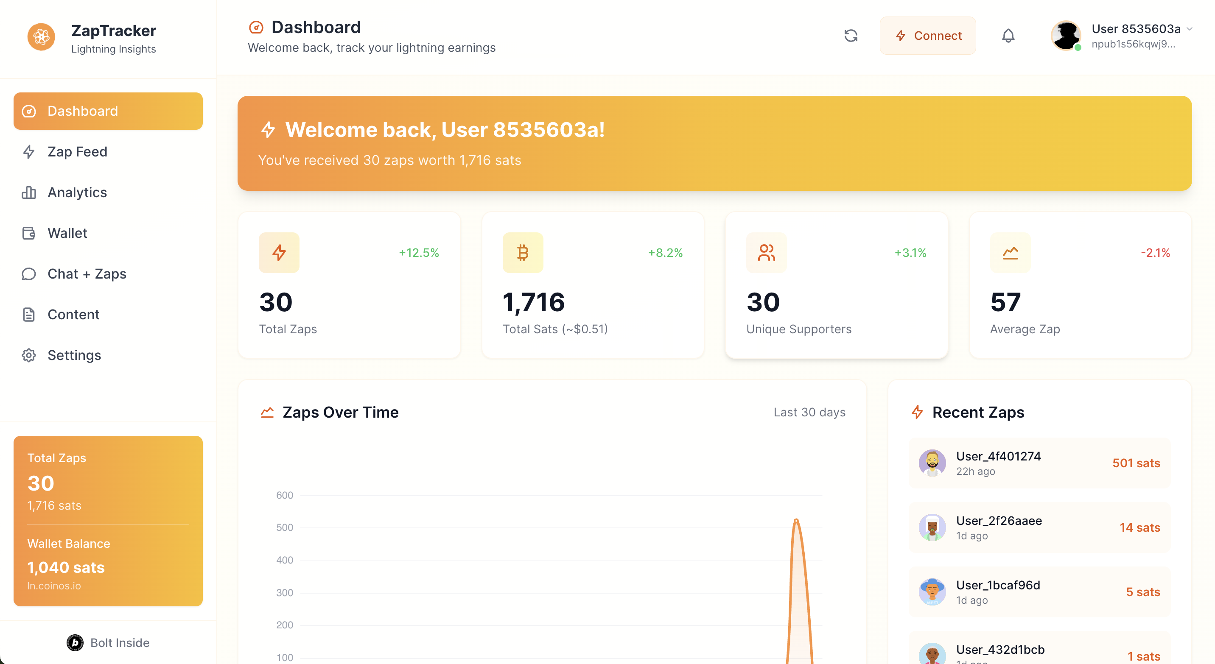Click the refresh icon in header
This screenshot has width=1215, height=664.
[851, 36]
